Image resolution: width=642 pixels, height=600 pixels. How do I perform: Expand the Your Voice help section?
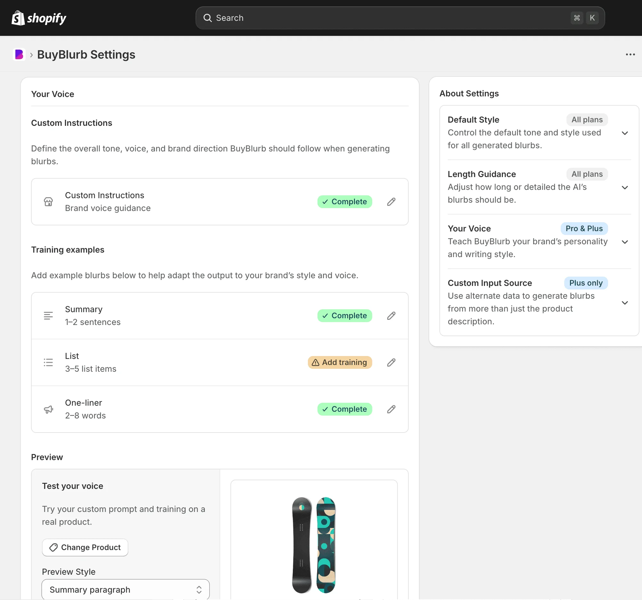coord(625,242)
